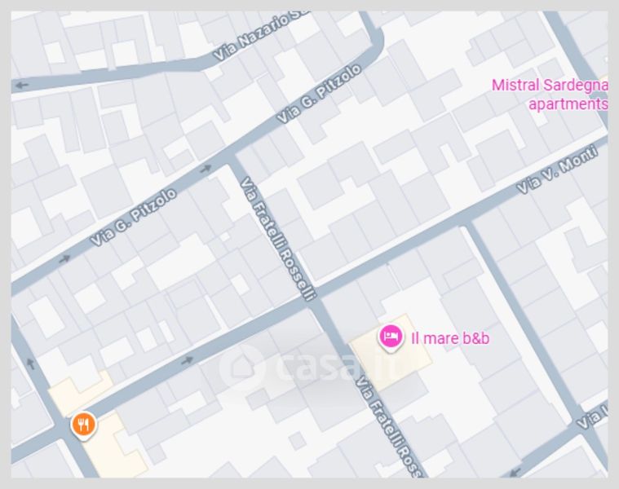Select highlighted beige building beside the restaurant pin
This screenshot has height=489, width=619.
tap(113, 446)
